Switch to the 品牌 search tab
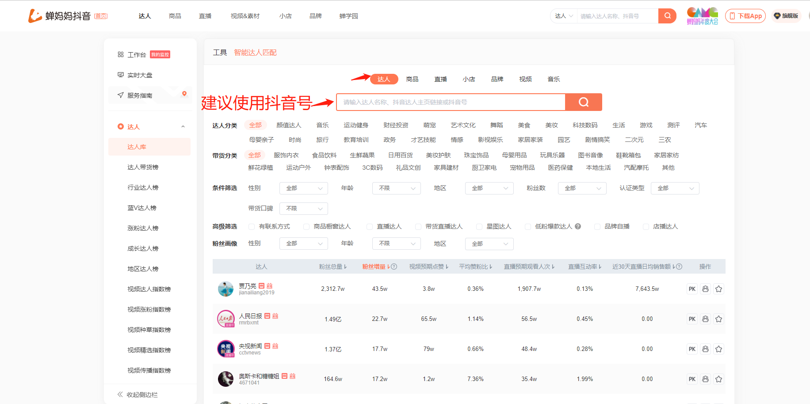This screenshot has height=404, width=810. (x=497, y=79)
